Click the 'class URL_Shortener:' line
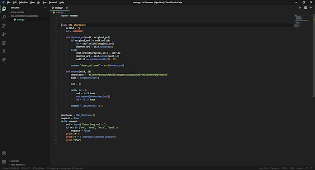 pos(74,25)
